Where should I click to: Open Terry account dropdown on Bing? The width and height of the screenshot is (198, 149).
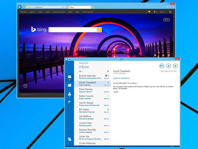pos(163,12)
